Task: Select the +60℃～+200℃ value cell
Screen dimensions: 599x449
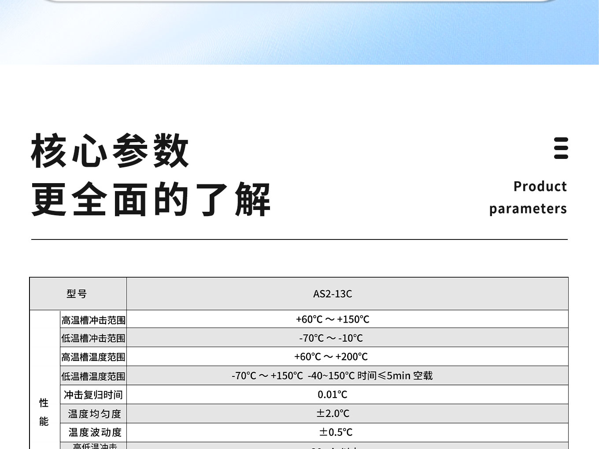Action: click(x=331, y=357)
